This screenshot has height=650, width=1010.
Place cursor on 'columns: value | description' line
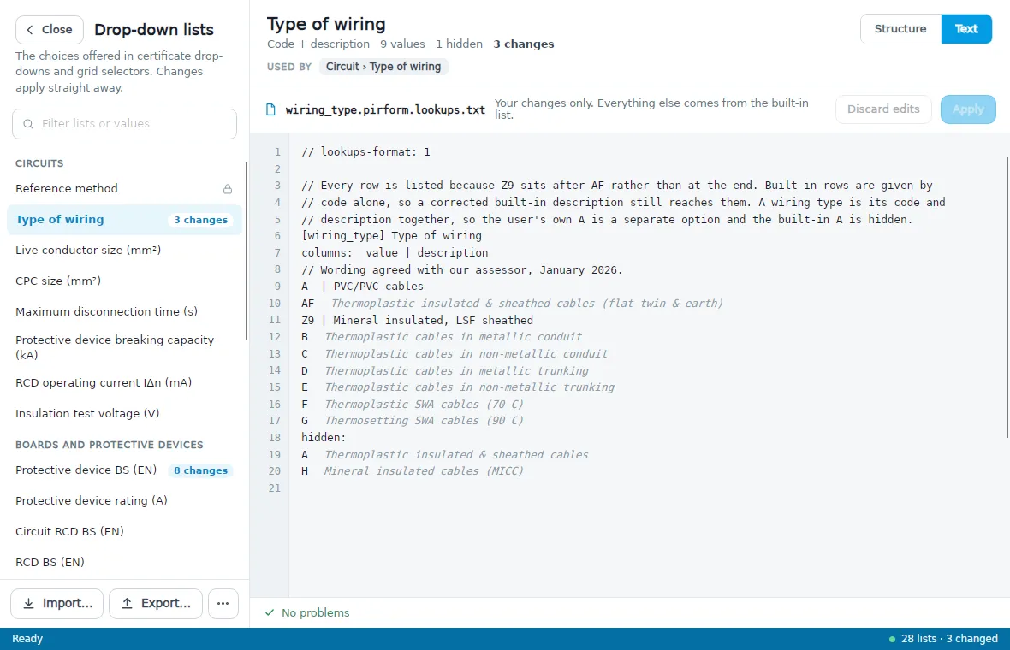(x=395, y=253)
